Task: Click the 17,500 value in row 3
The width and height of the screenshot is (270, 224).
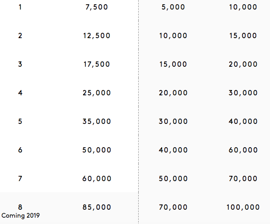Action: (96, 65)
